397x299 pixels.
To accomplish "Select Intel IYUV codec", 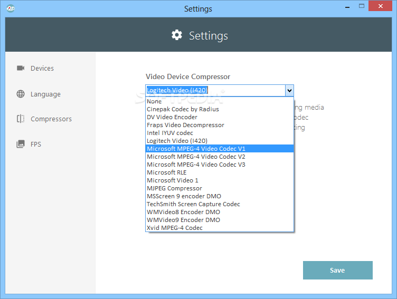I will (220, 133).
